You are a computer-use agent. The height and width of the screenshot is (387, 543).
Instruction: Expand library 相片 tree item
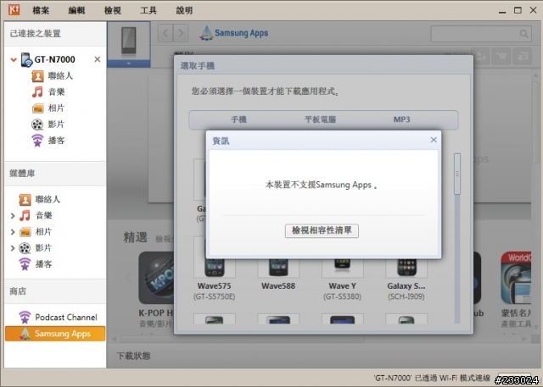click(13, 232)
